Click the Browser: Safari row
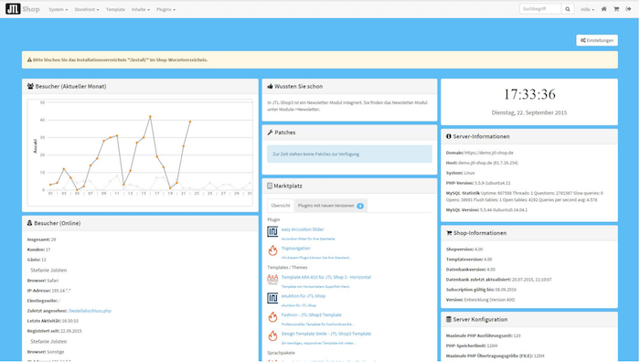This screenshot has height=362, width=640. click(43, 281)
